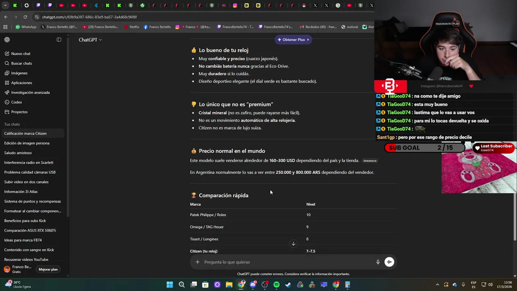Click the site information icon in address bar
This screenshot has height=291, width=517.
point(37,17)
